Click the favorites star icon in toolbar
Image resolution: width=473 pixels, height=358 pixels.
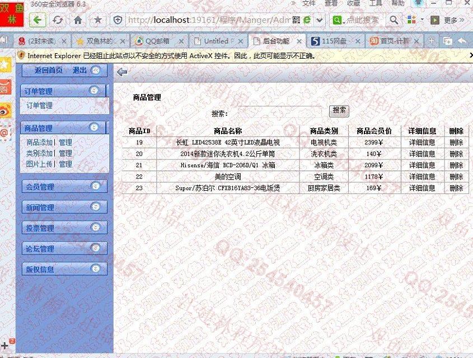[98, 20]
